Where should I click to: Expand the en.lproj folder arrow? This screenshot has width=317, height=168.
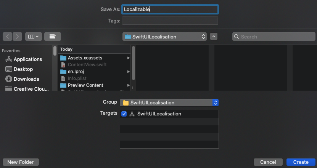click(x=129, y=72)
